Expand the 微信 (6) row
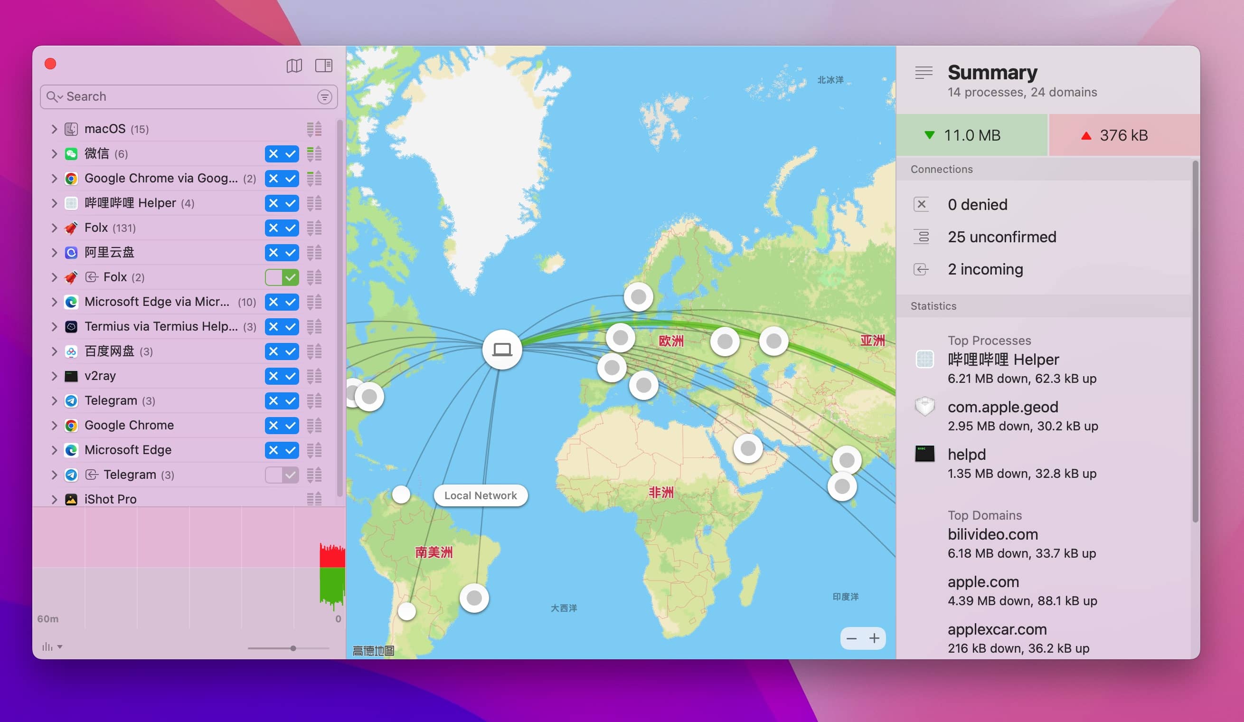 (54, 154)
